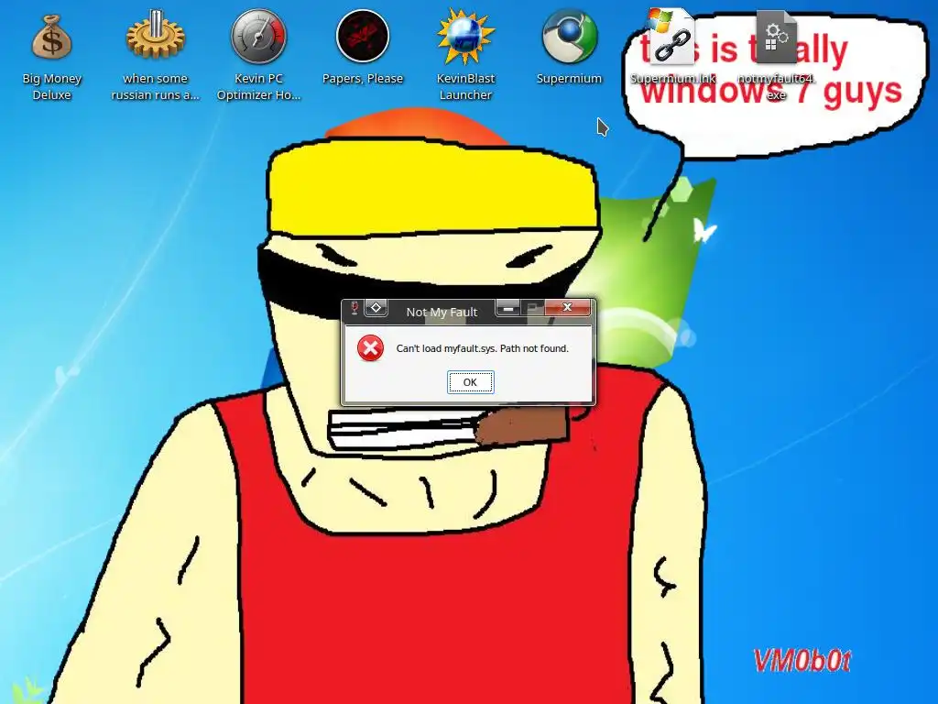
Task: Click the 'Not My Fault' title bar text
Action: [442, 312]
